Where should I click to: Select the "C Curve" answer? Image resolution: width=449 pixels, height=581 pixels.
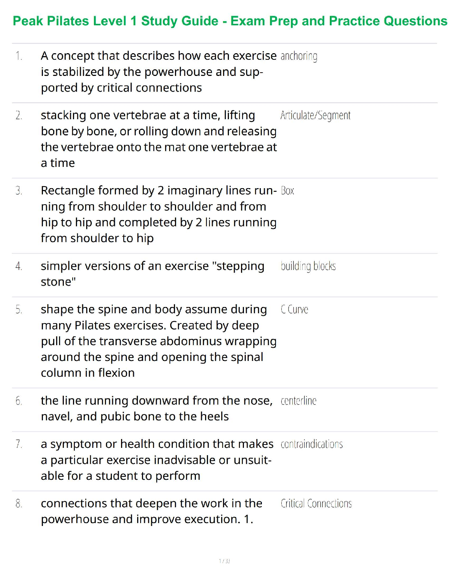[294, 310]
